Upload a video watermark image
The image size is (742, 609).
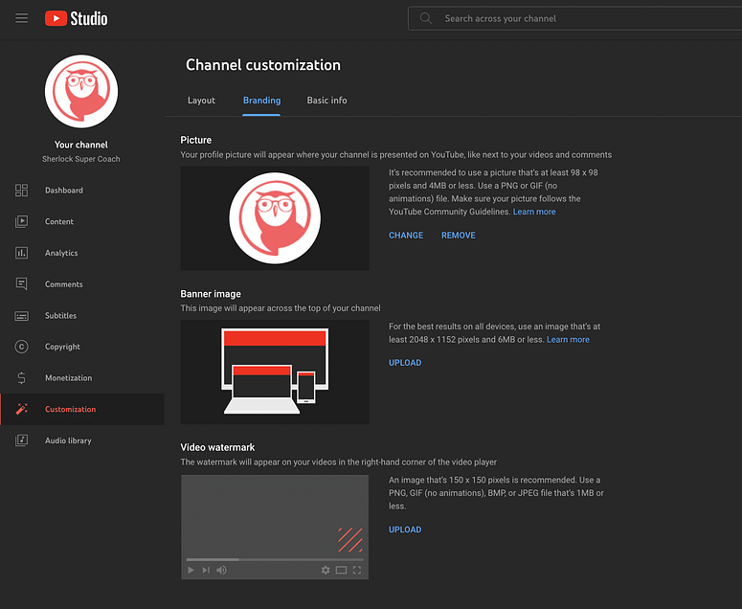pos(405,530)
